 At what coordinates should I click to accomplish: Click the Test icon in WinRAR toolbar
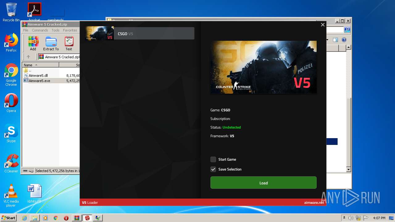[69, 43]
